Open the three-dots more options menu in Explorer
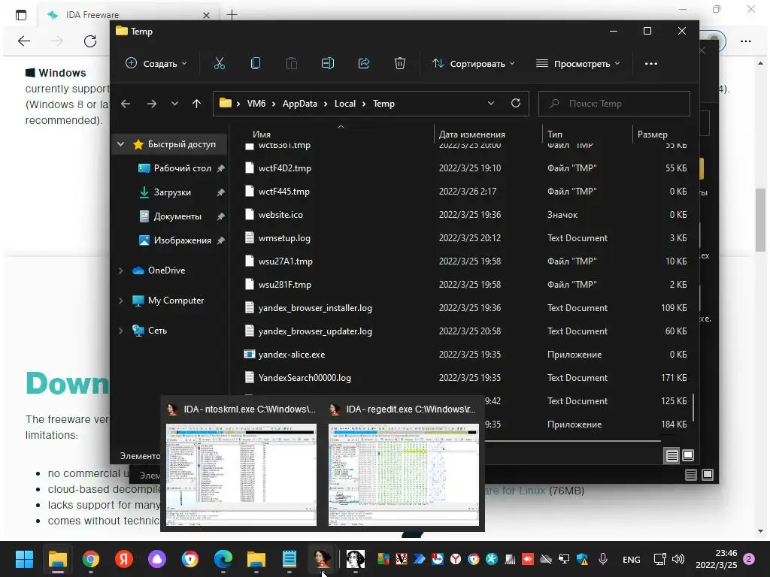770x577 pixels. (651, 63)
